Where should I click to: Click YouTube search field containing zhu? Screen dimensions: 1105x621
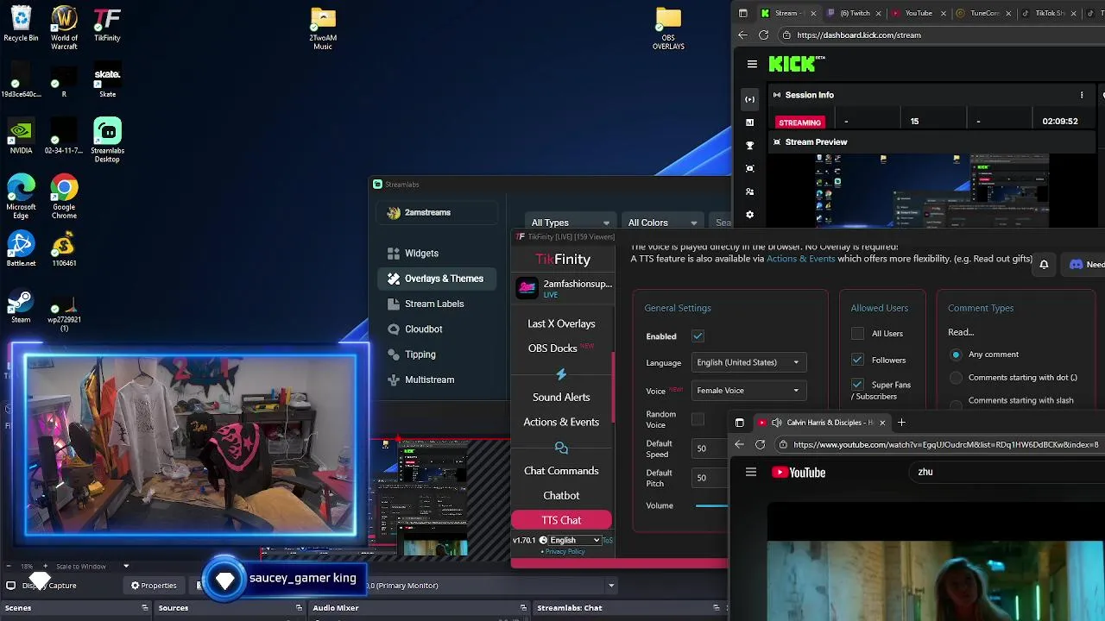point(1006,472)
